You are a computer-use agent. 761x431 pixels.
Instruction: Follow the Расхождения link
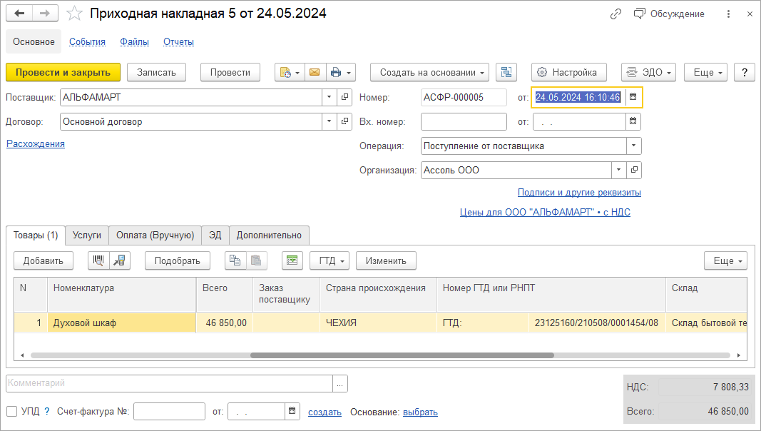click(x=35, y=143)
